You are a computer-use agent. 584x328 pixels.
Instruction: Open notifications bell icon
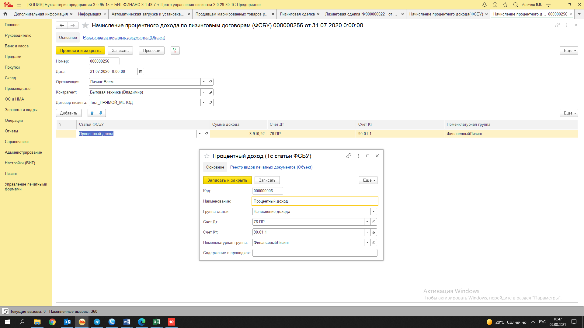coord(485,5)
